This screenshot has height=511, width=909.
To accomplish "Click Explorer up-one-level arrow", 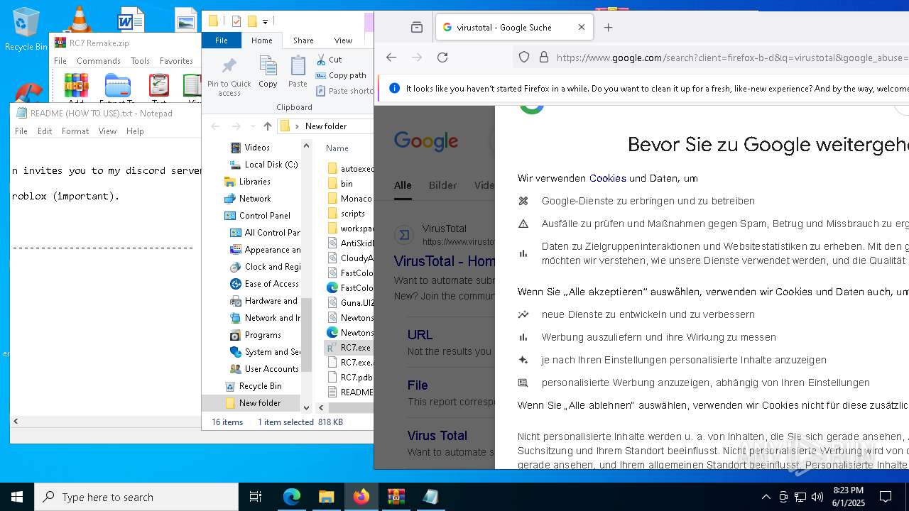I will 267,126.
